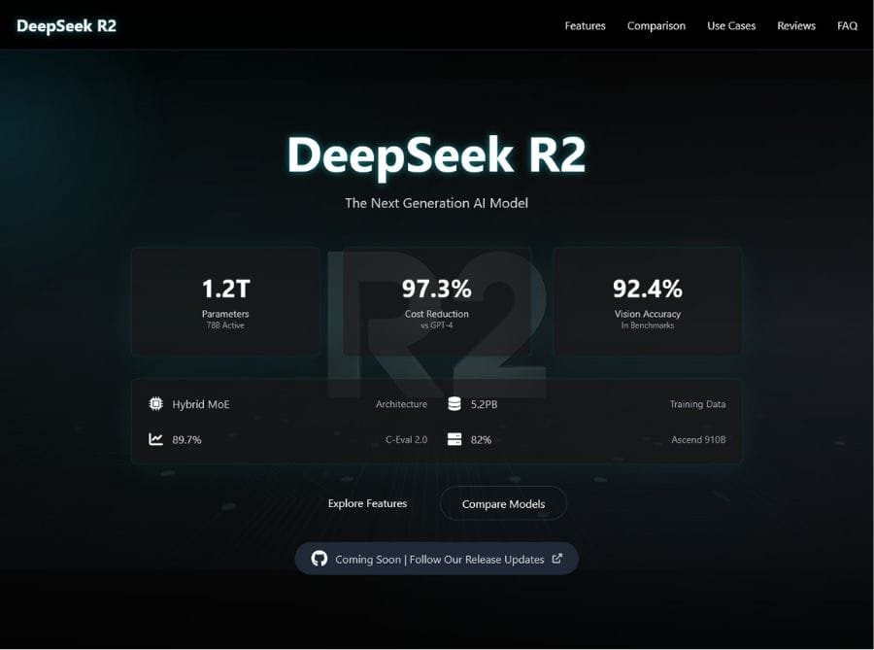Click the DeepSeek R2 logo
The image size is (874, 650).
click(x=66, y=25)
